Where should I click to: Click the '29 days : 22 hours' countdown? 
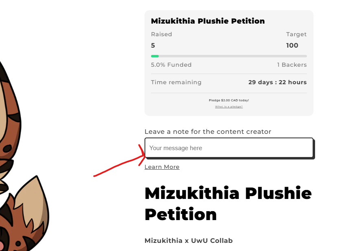[277, 82]
